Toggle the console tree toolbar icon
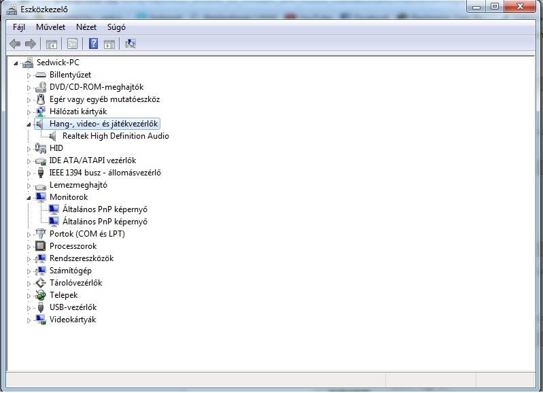Viewport: 543px width, 393px height. [52, 44]
